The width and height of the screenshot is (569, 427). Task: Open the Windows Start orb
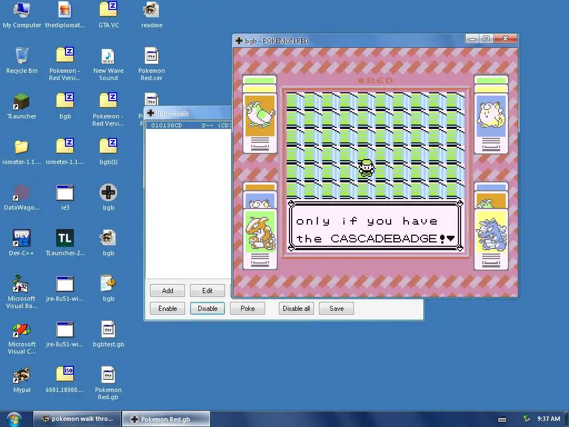tap(14, 419)
